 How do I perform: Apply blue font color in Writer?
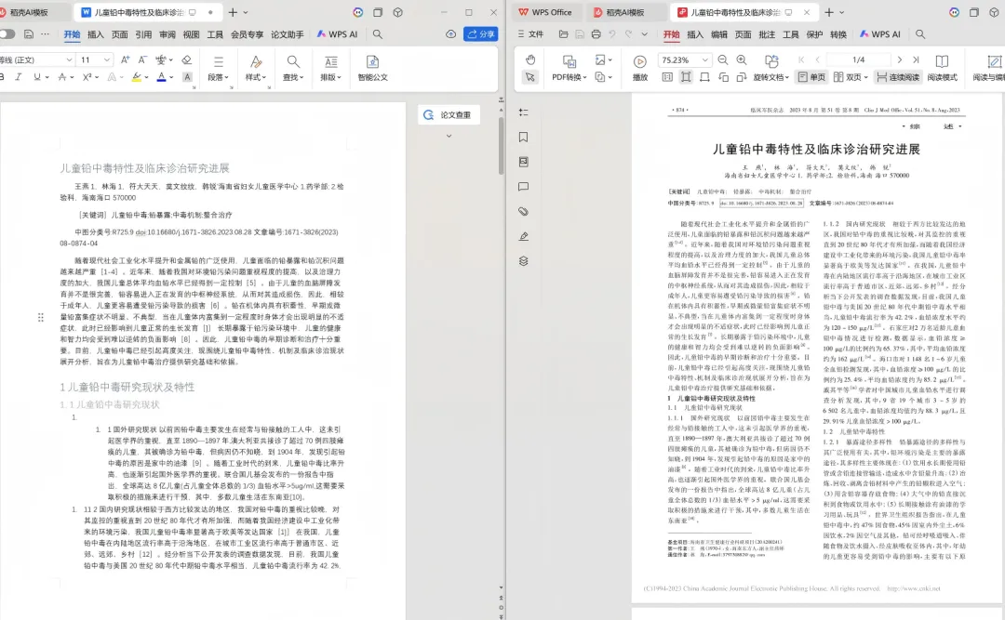point(161,77)
